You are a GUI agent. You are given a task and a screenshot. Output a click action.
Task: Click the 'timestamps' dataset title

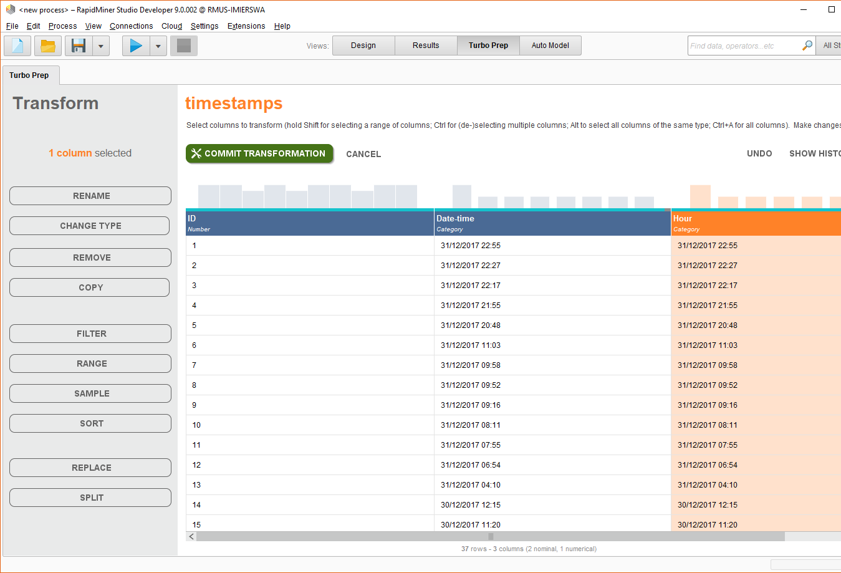coord(234,104)
